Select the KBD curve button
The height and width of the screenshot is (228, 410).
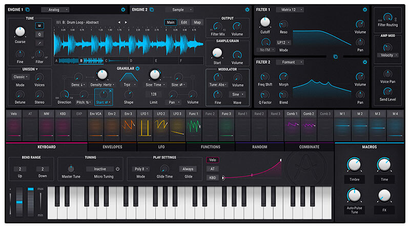(212, 178)
